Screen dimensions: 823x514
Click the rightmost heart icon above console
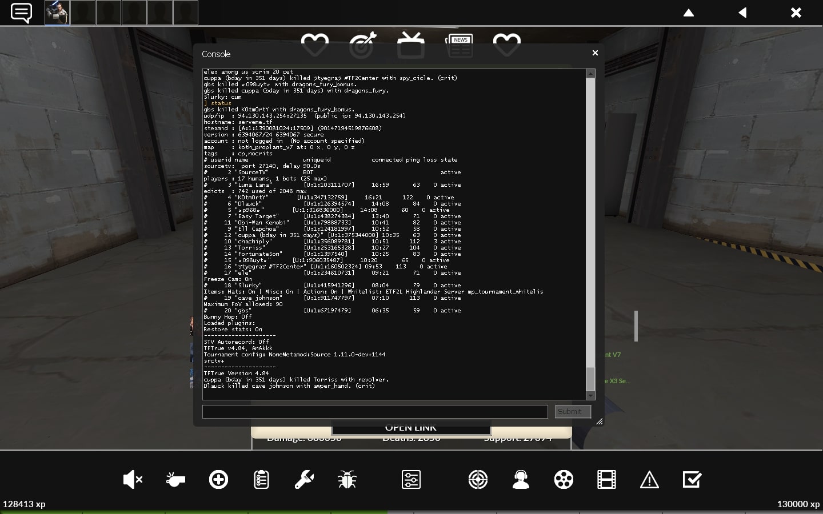click(x=507, y=45)
